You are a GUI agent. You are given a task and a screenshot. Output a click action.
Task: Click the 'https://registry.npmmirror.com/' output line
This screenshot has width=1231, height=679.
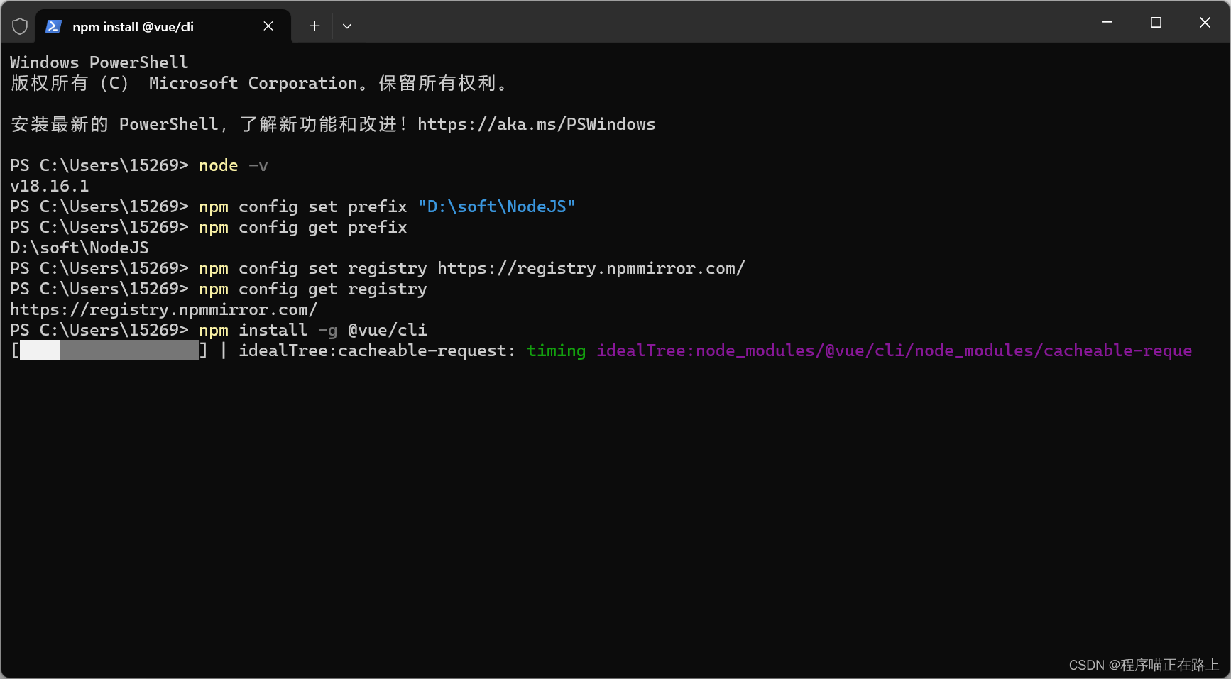coord(164,309)
